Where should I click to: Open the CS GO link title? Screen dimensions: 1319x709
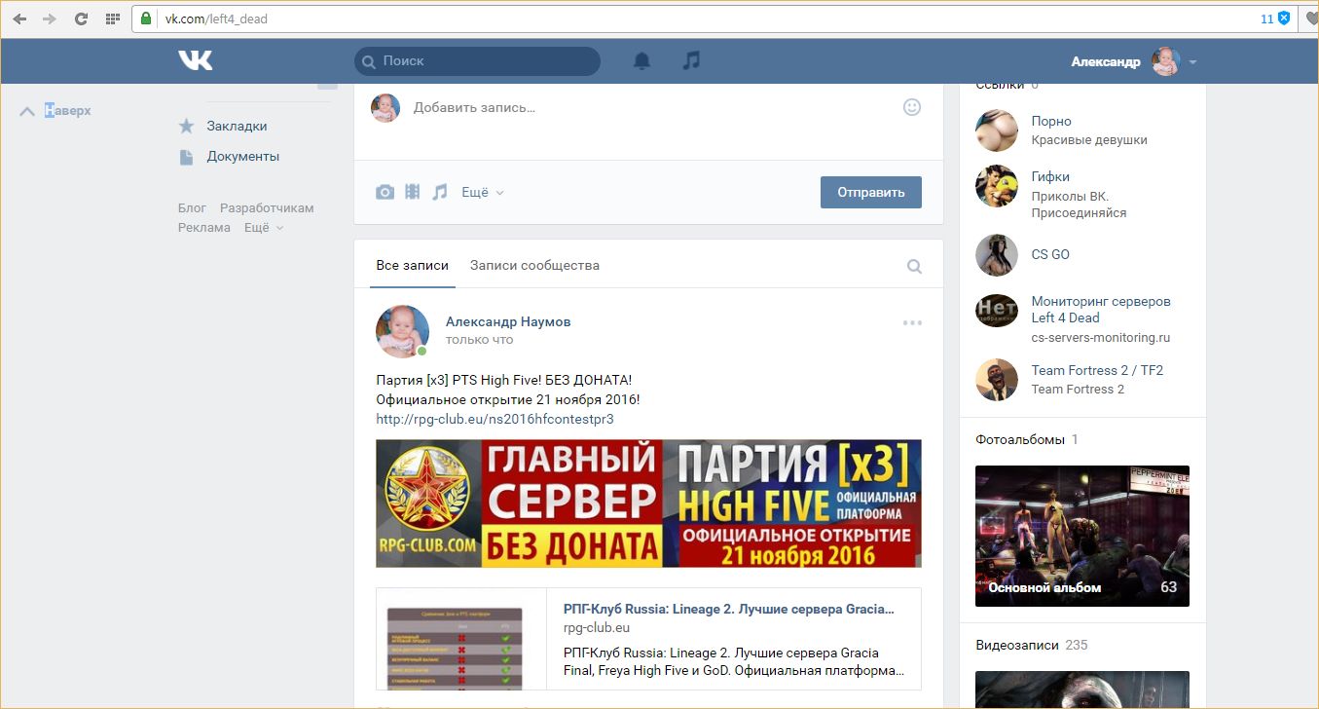tap(1050, 254)
